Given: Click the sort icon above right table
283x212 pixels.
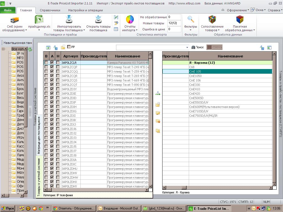Looking at the screenshot, I should click(262, 47).
